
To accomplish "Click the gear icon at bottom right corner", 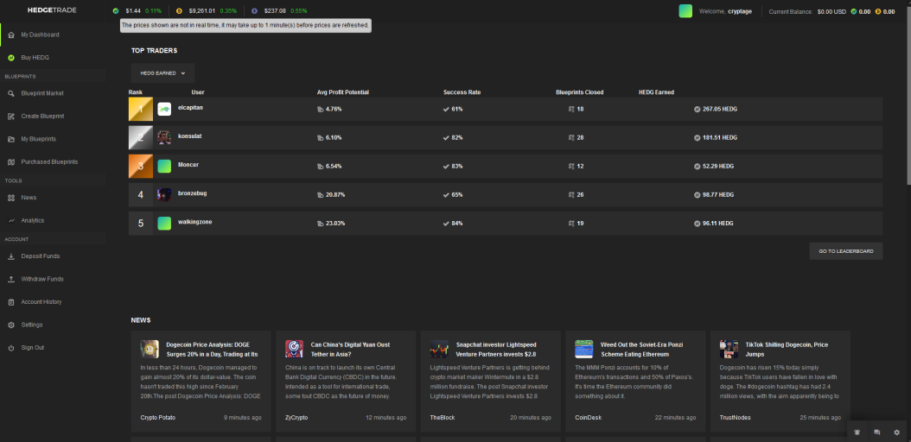I will click(896, 433).
